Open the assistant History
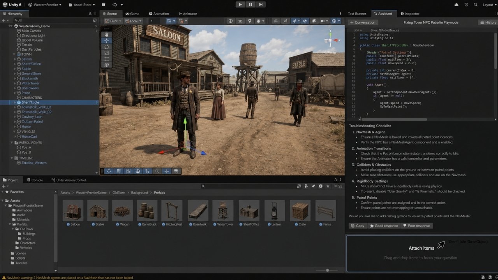 click(x=487, y=22)
